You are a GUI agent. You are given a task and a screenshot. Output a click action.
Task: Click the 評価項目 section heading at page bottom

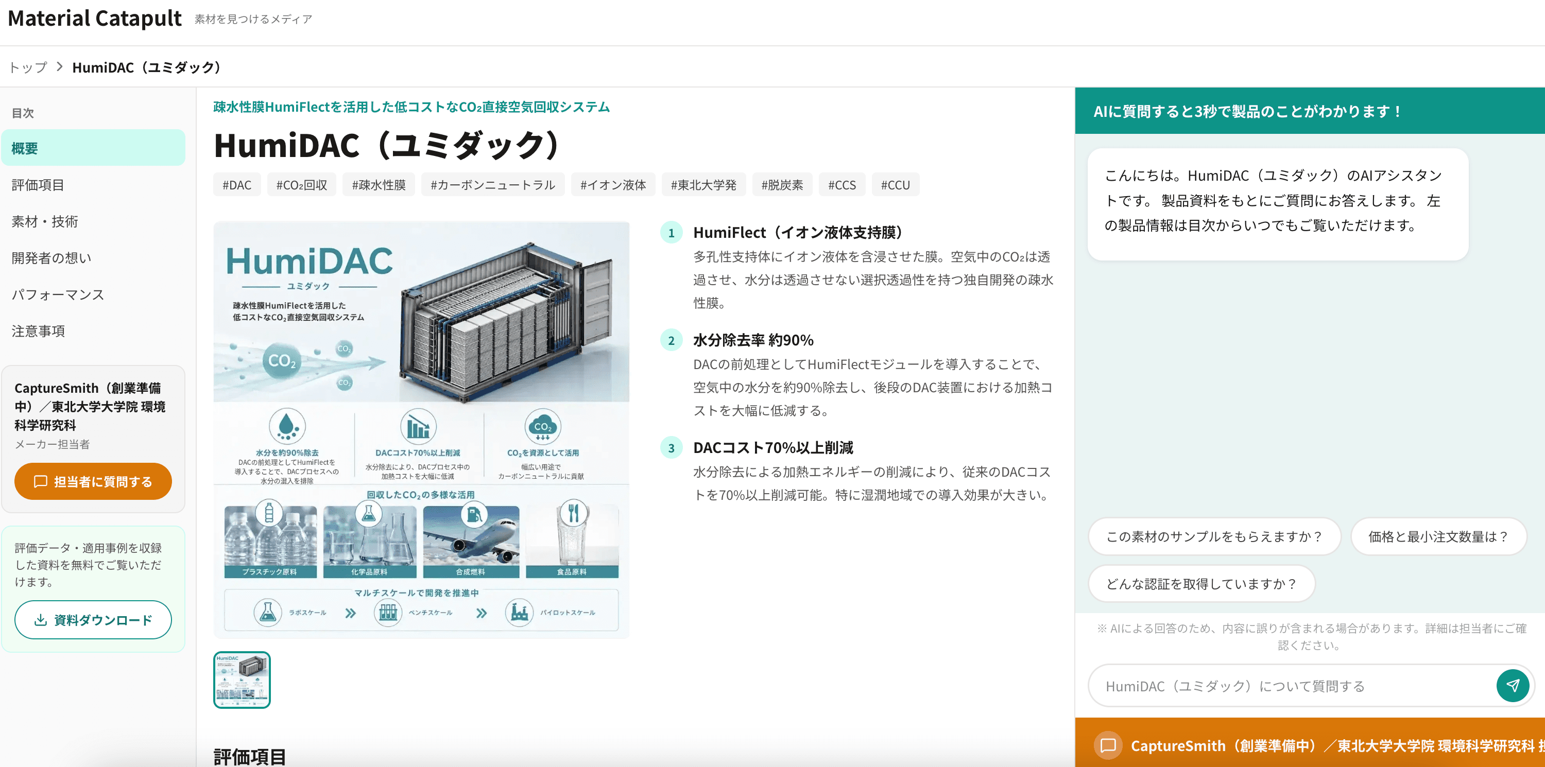[249, 756]
